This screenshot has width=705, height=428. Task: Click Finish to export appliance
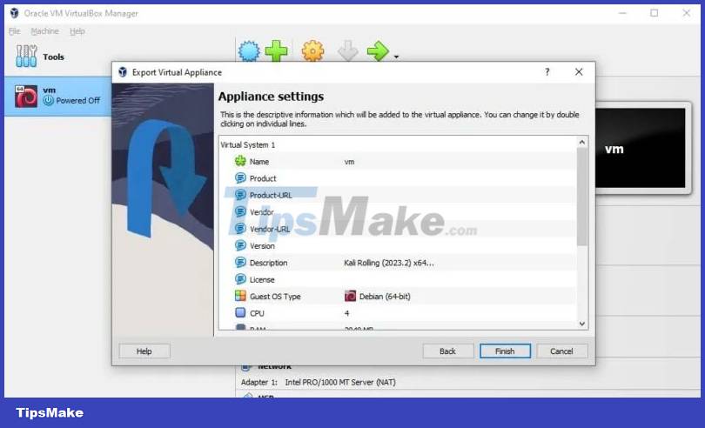(x=505, y=351)
